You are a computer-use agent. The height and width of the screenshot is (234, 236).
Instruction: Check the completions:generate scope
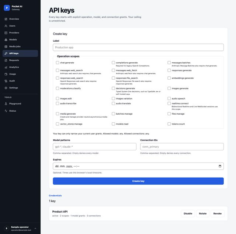[x=113, y=63]
